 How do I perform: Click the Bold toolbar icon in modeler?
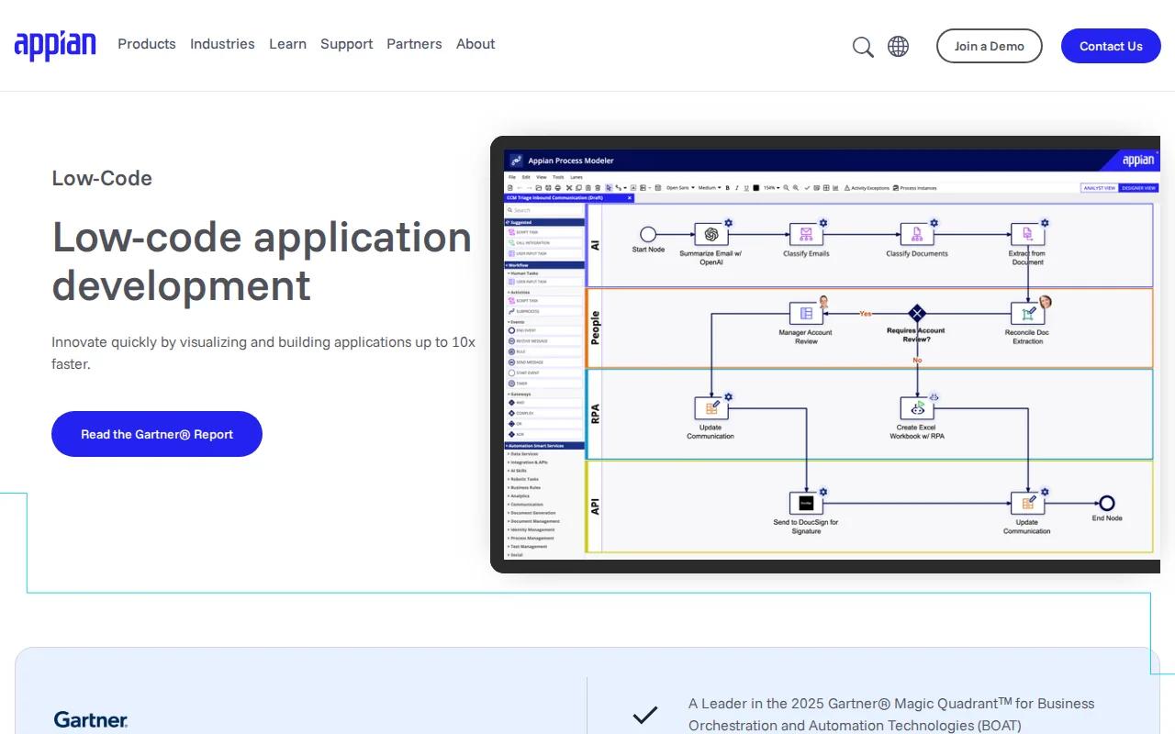coord(727,188)
